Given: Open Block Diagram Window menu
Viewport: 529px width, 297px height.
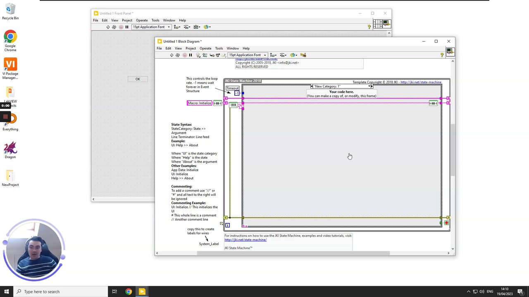Looking at the screenshot, I should pyautogui.click(x=233, y=48).
